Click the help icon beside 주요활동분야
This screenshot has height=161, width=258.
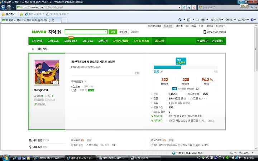coord(85,82)
